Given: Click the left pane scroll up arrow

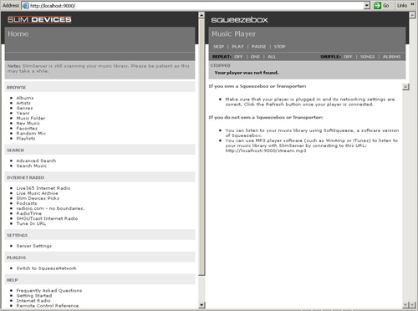Looking at the screenshot, I should 201,15.
